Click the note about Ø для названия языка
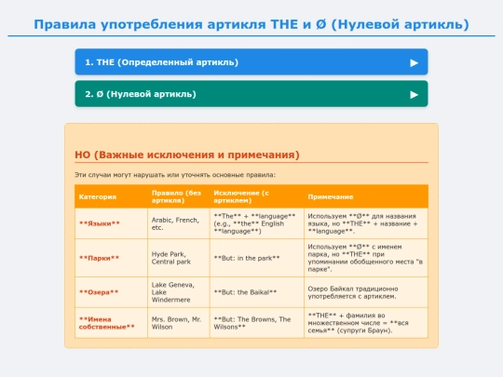Screen dimensions: 503x377 pos(366,223)
